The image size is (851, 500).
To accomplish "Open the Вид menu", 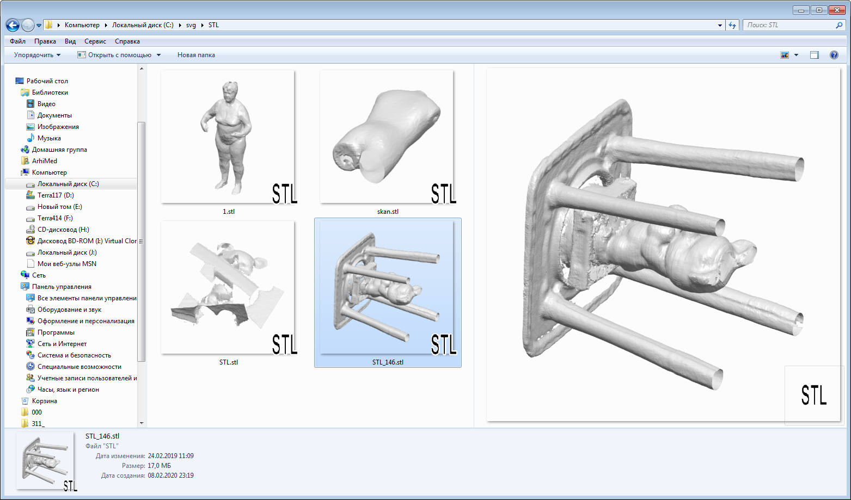I will pyautogui.click(x=70, y=41).
